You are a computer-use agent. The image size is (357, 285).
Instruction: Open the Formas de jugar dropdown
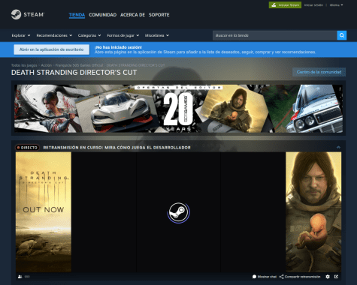pyautogui.click(x=123, y=35)
